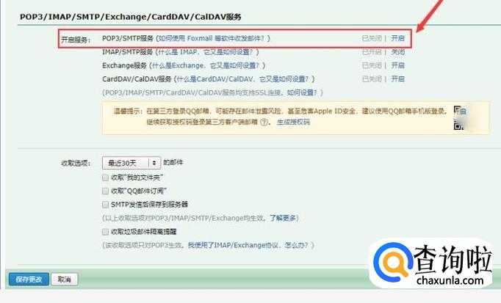
Task: Click POP3/SMTP服务 label text
Action: (x=128, y=38)
